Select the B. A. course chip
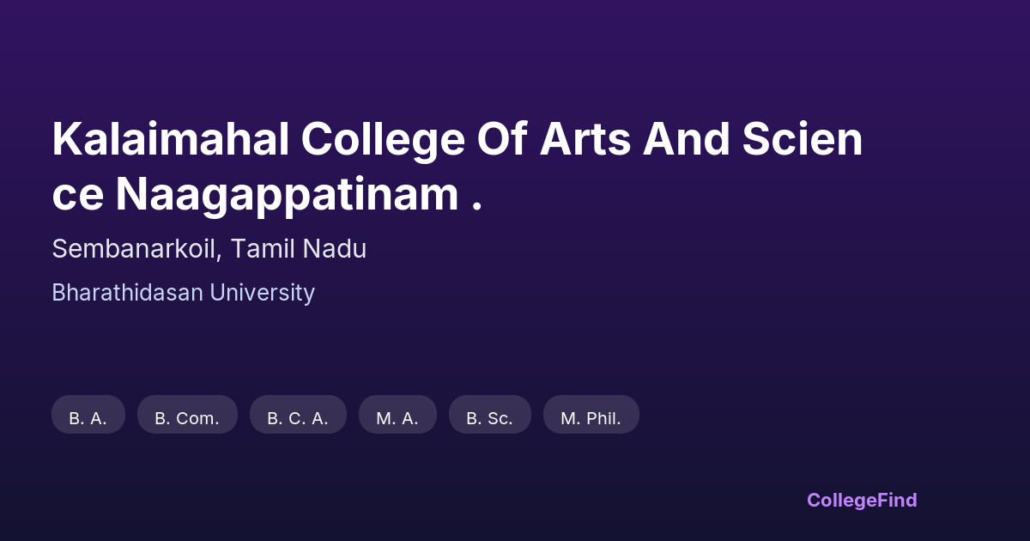1030x541 pixels. 88,418
